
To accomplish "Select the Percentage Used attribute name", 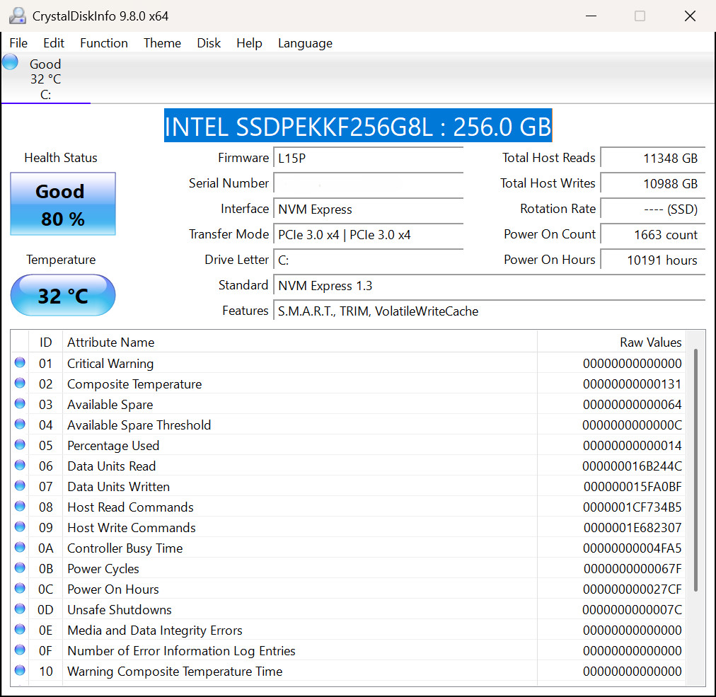I will (x=113, y=446).
